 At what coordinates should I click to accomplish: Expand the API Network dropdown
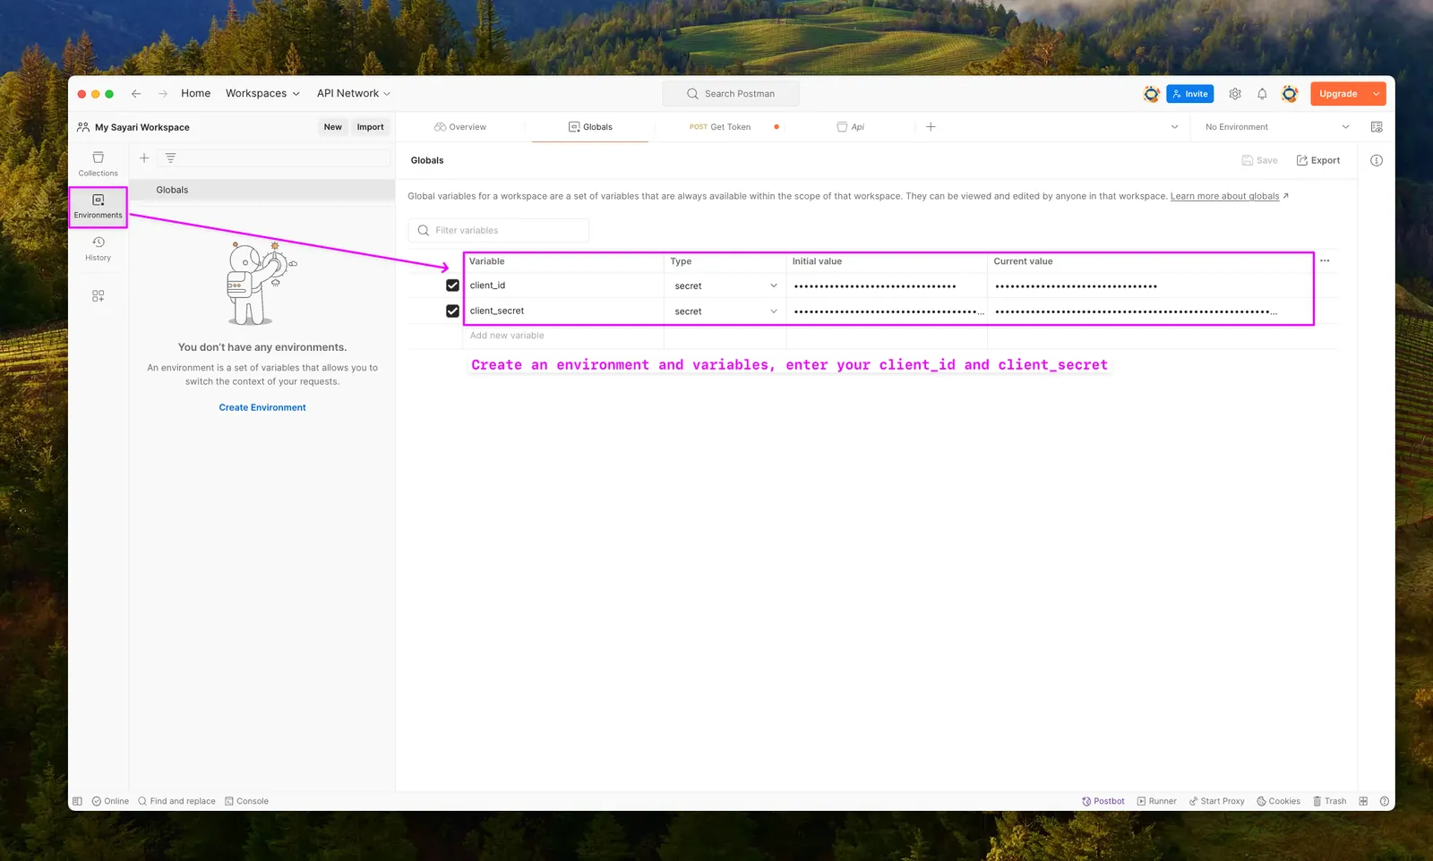click(x=354, y=93)
